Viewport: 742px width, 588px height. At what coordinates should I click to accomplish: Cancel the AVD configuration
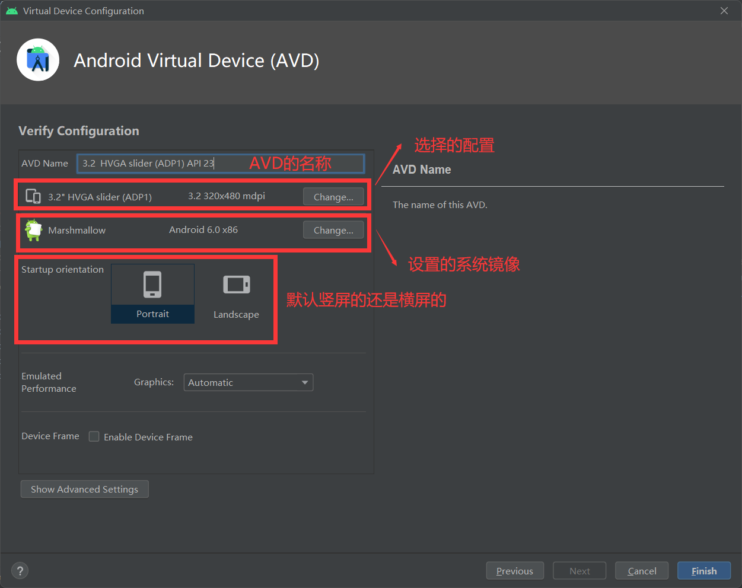642,571
